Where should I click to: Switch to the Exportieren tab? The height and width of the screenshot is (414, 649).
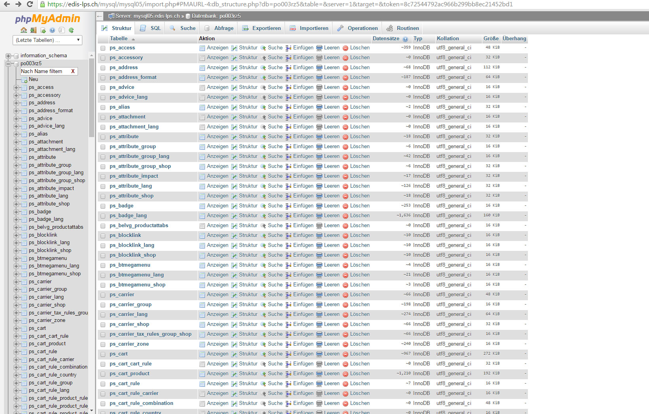coord(261,28)
